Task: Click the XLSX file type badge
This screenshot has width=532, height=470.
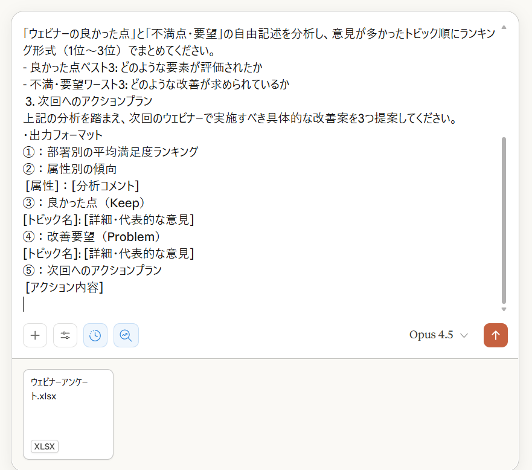Action: point(45,446)
